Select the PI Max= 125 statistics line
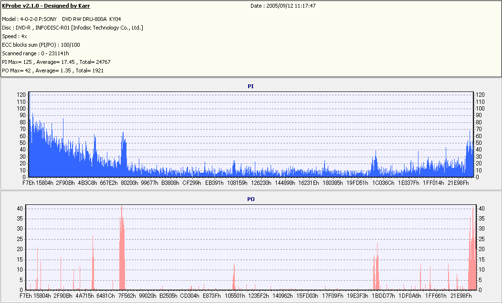This screenshot has width=502, height=303. click(56, 62)
